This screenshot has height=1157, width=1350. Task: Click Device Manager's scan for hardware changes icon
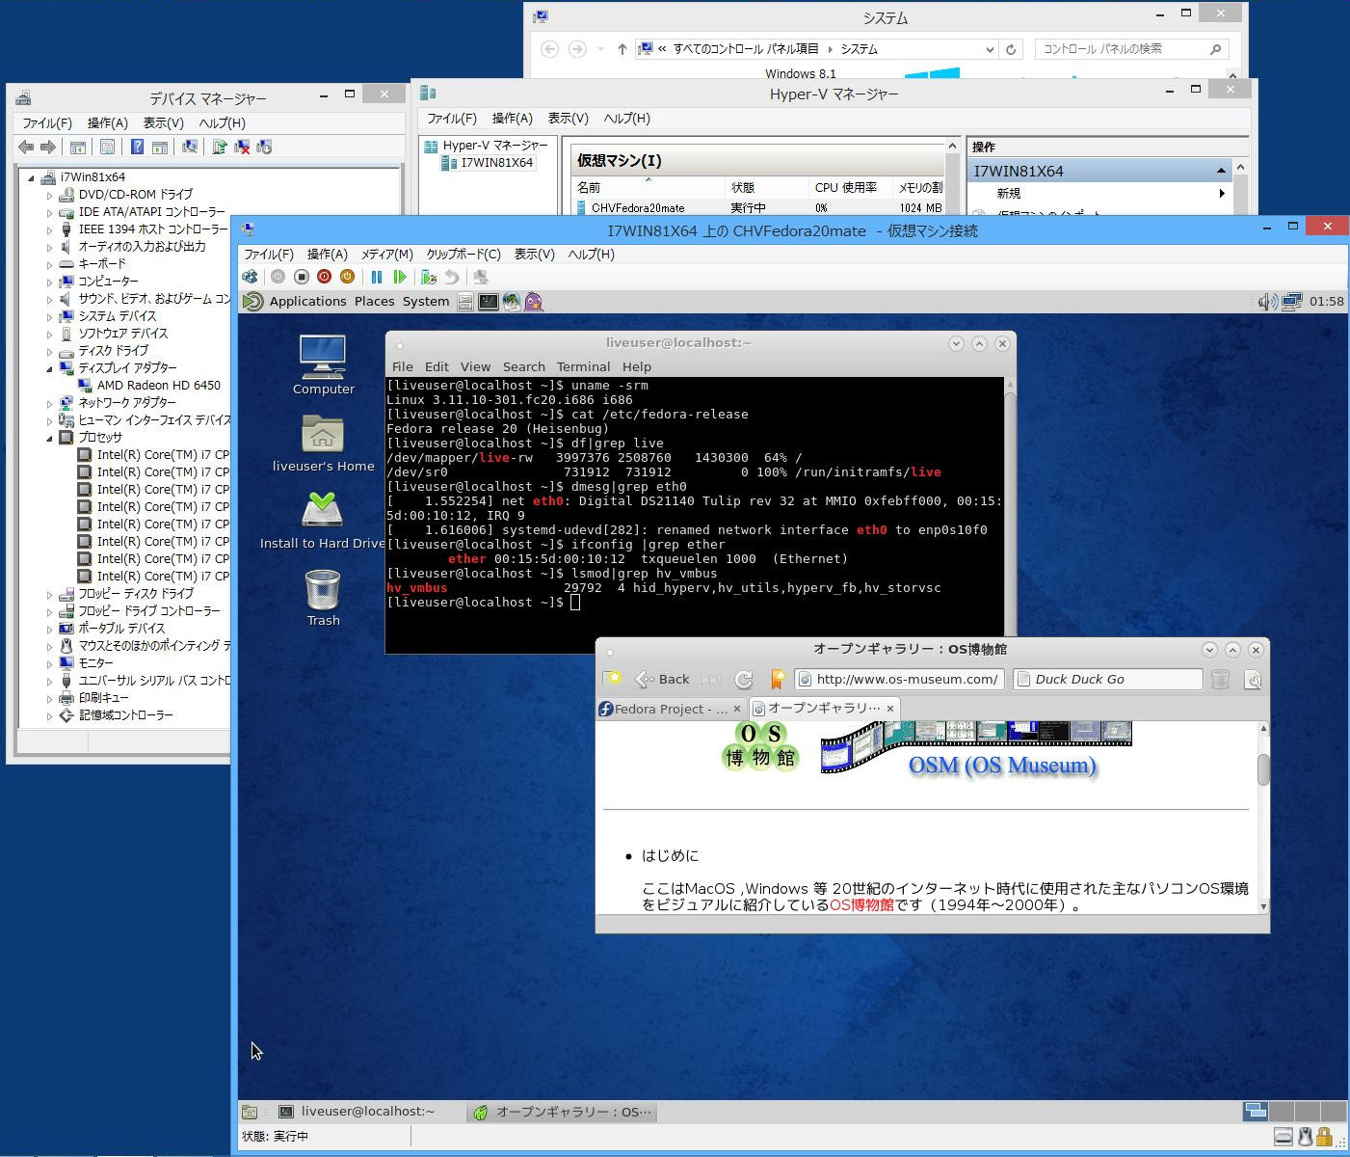click(x=190, y=147)
